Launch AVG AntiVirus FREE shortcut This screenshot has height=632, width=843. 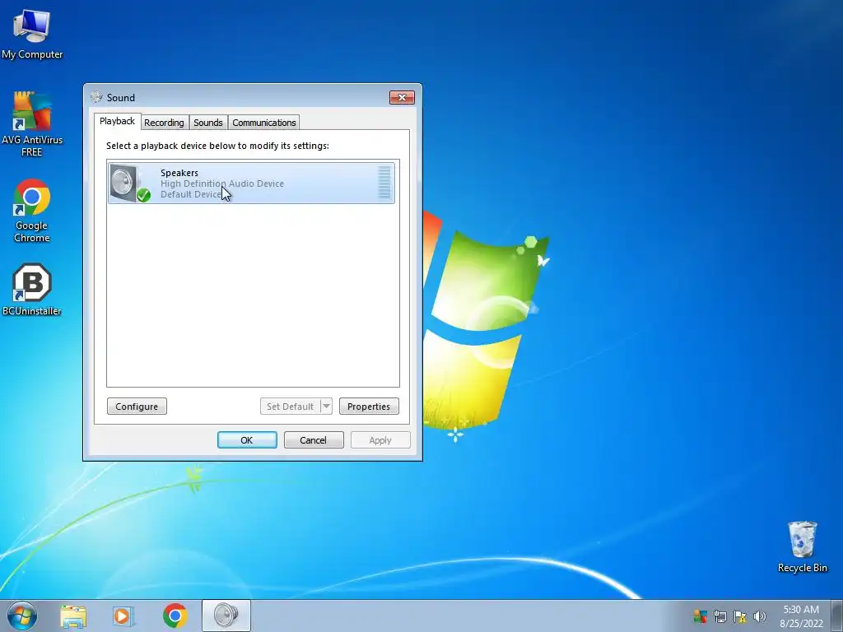(32, 124)
